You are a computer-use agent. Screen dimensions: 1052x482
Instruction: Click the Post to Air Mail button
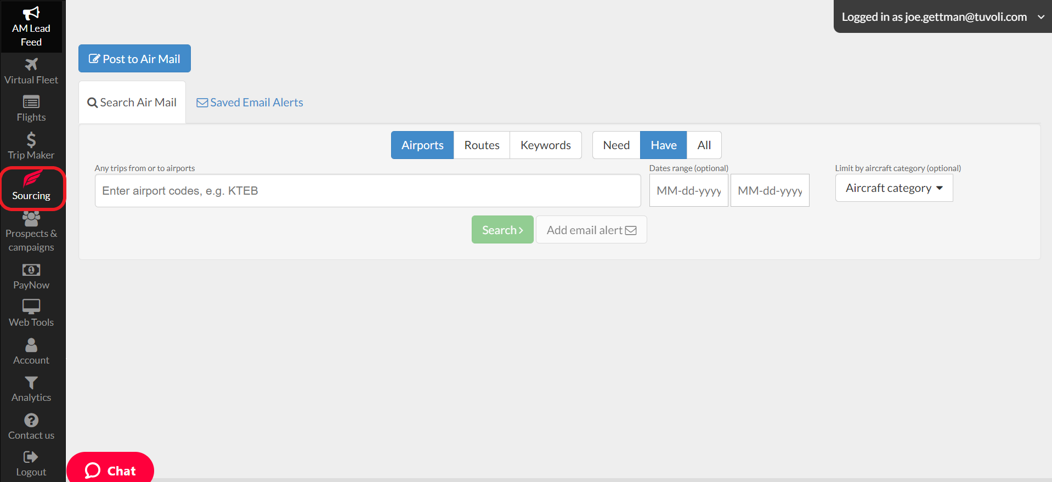(134, 59)
